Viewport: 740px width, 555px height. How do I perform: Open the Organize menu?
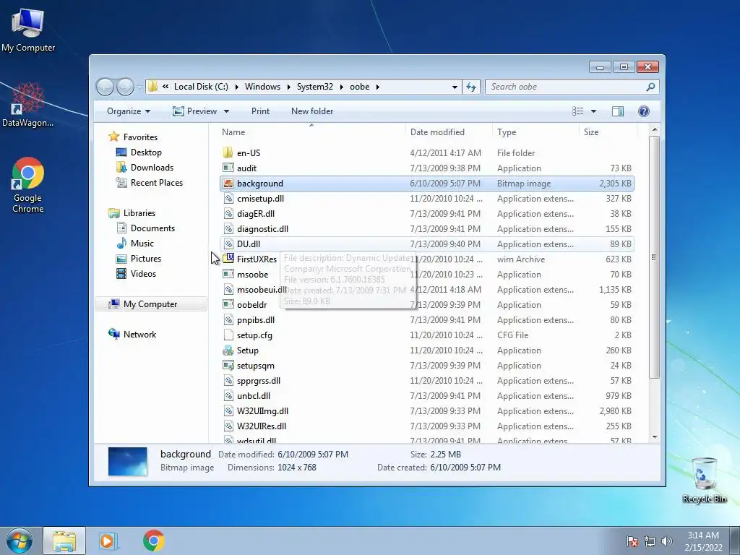[129, 111]
